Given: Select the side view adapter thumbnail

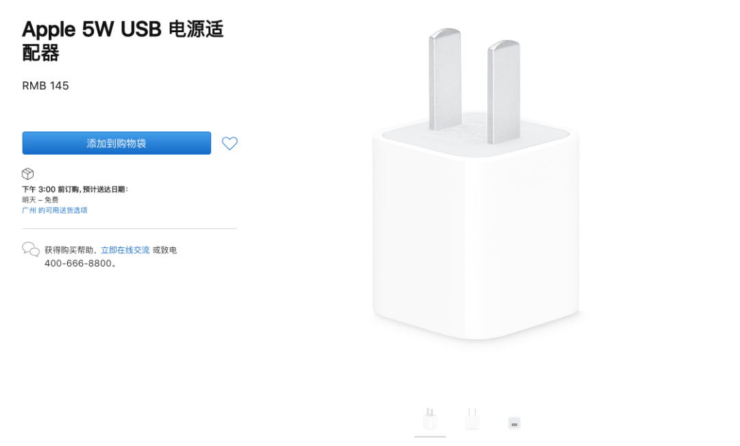Looking at the screenshot, I should (472, 419).
